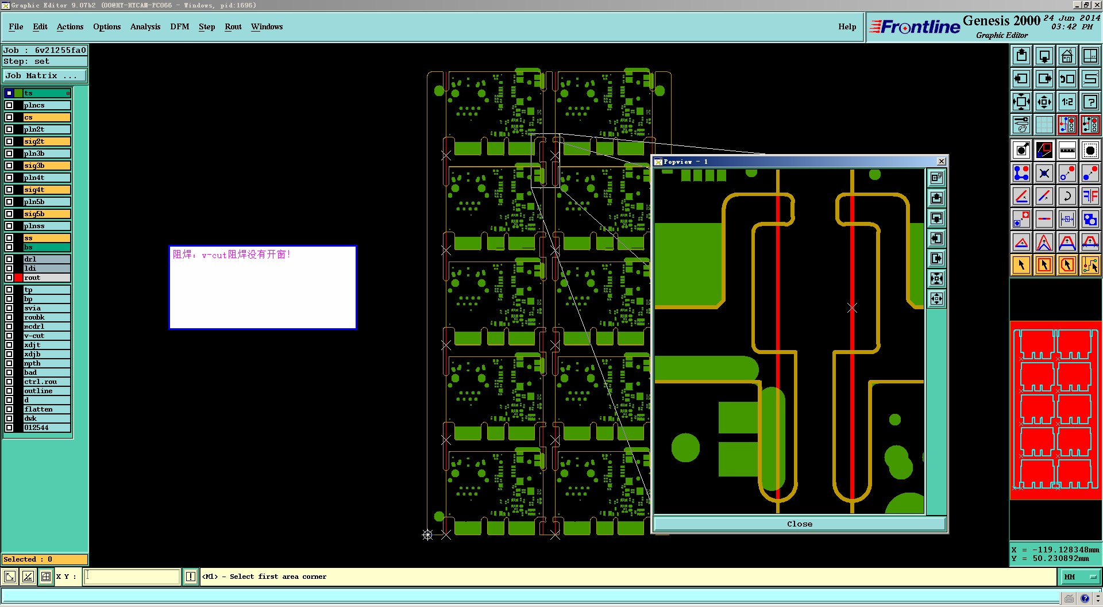Open the Job Matrix button
Image resolution: width=1103 pixels, height=607 pixels.
coord(45,75)
